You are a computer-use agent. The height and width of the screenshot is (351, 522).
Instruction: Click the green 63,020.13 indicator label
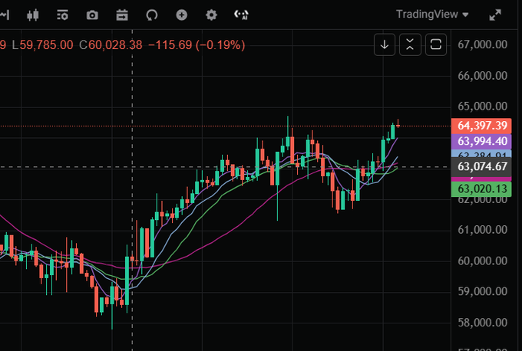coord(481,189)
